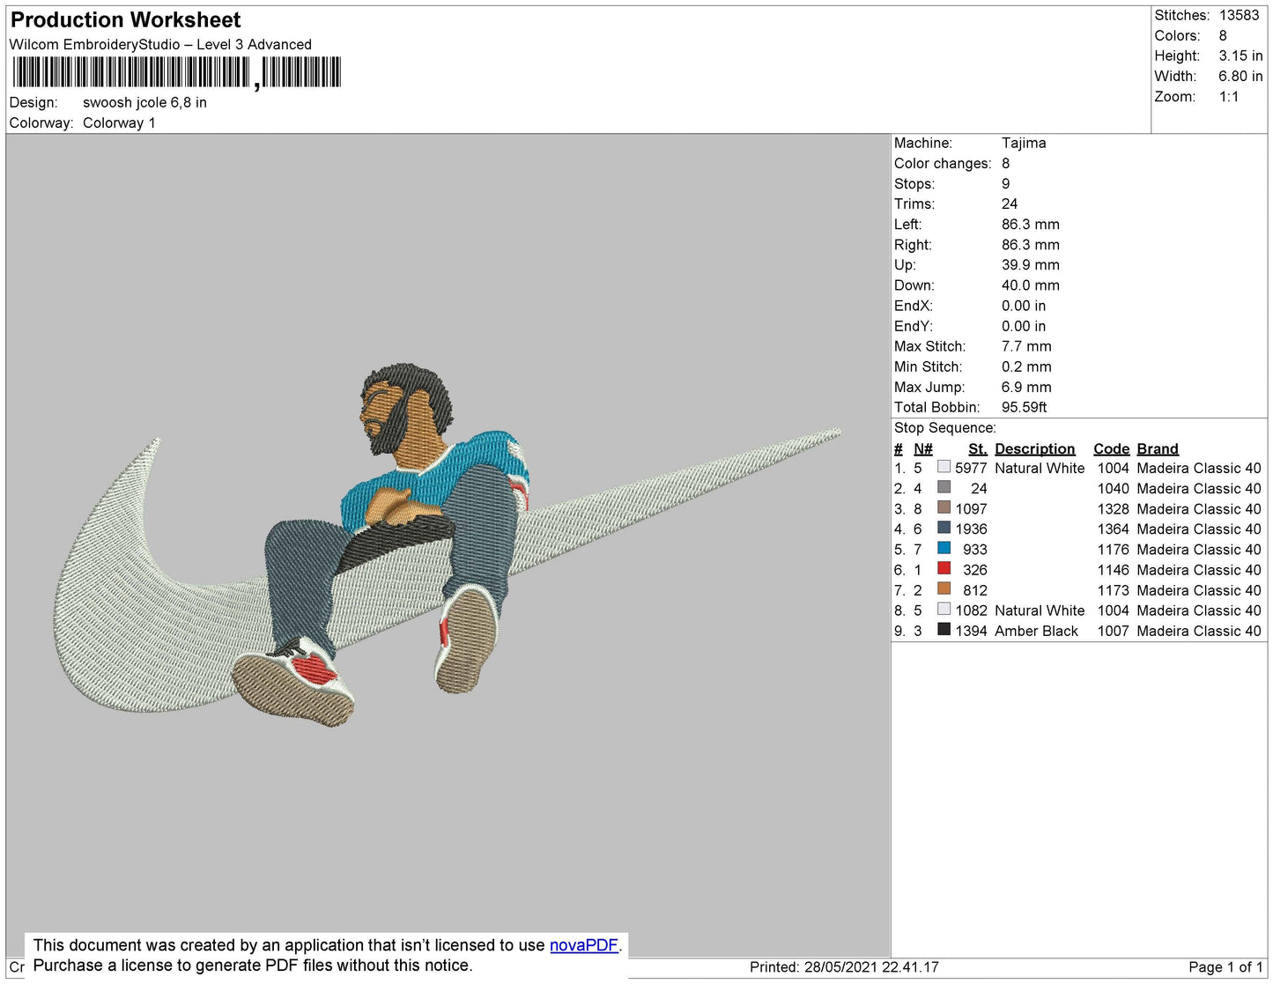Click the 'Stop Sequence:' heading
1273x984 pixels.
(x=945, y=427)
